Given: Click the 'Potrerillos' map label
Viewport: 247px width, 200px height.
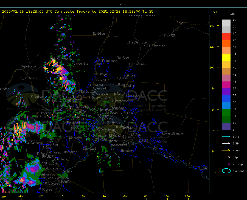Looking at the screenshot, I should tap(50, 113).
